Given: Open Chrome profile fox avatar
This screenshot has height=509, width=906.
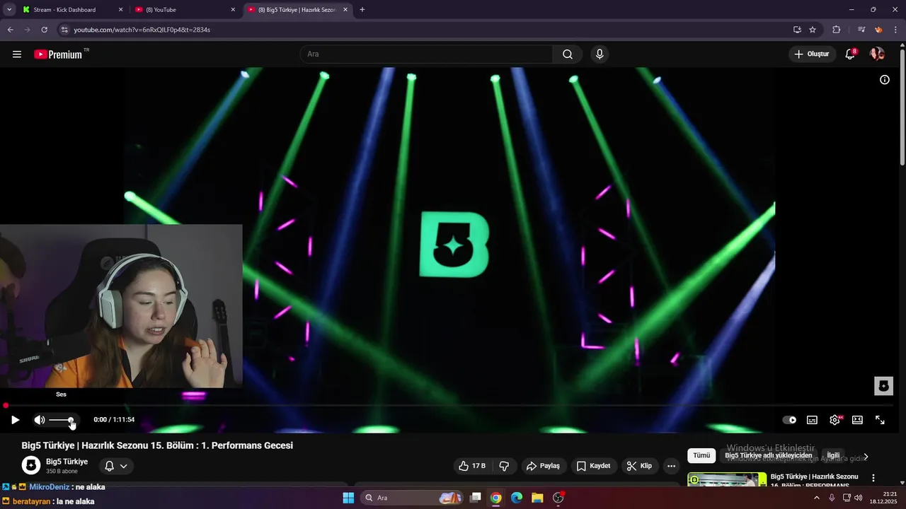Looking at the screenshot, I should pos(878,30).
